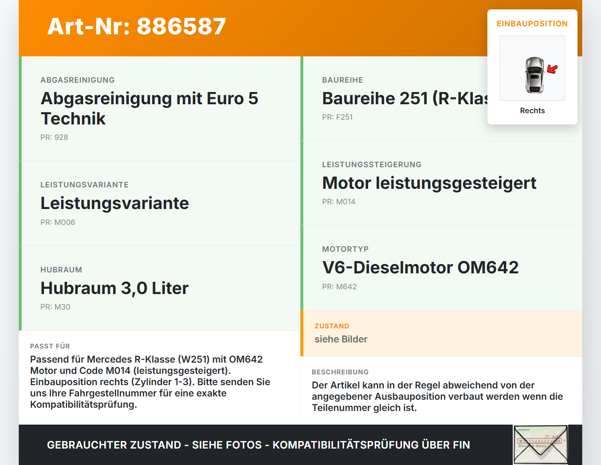Select the Baureihe 251 (R-Klasse) heading
Image resolution: width=601 pixels, height=465 pixels.
click(x=405, y=98)
